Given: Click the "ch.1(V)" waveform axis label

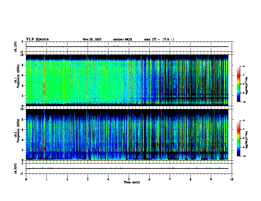Looking at the screenshot, I should pyautogui.click(x=16, y=47).
